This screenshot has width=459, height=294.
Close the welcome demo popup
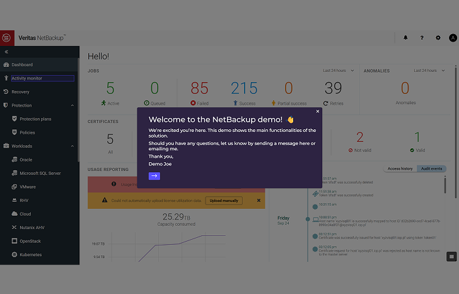coord(318,111)
